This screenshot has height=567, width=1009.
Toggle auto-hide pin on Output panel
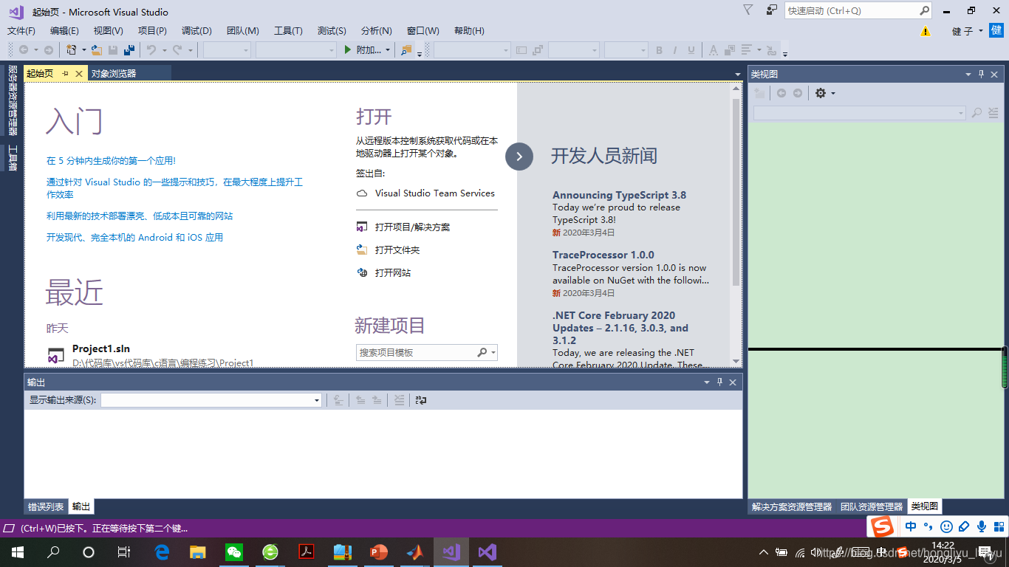720,382
